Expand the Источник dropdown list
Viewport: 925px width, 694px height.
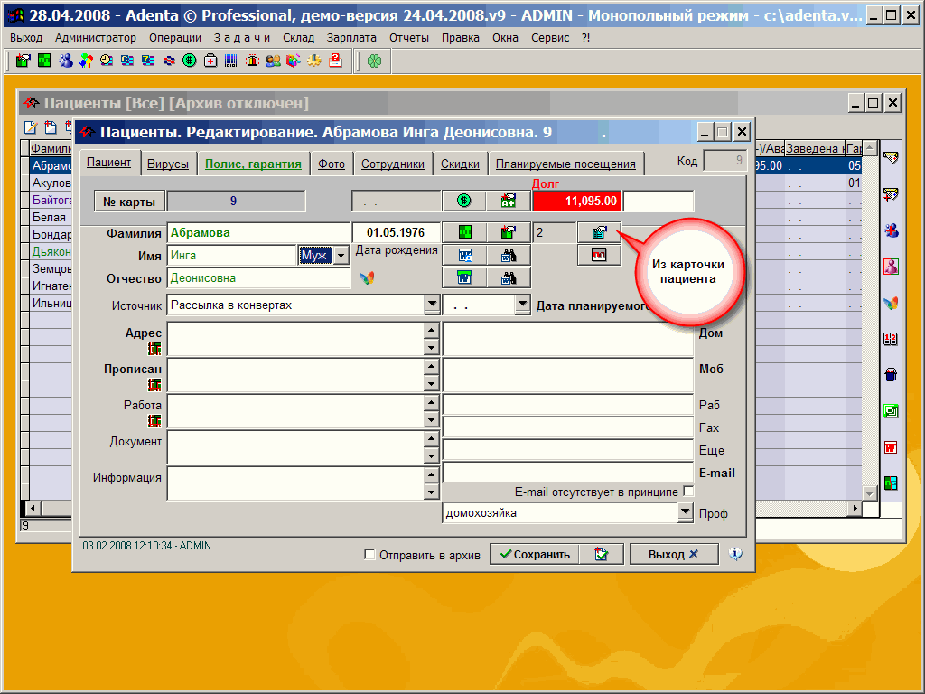point(432,305)
